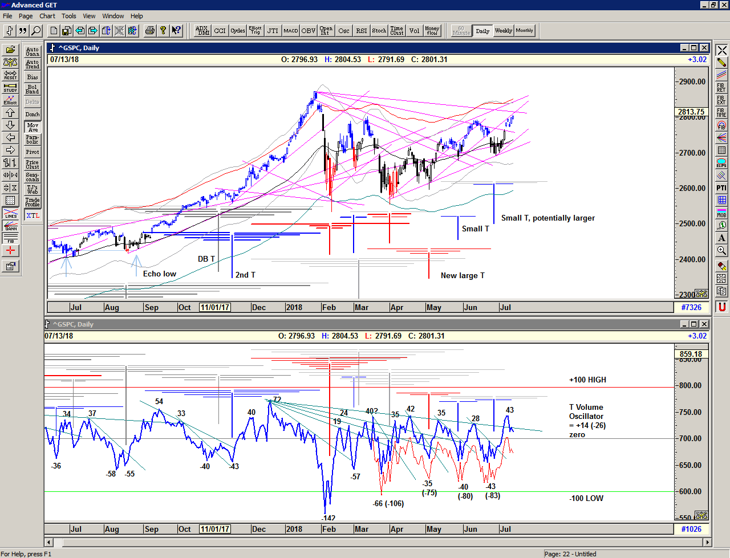The width and height of the screenshot is (730, 558).
Task: Open the GANN angles tool
Action: coord(10,226)
